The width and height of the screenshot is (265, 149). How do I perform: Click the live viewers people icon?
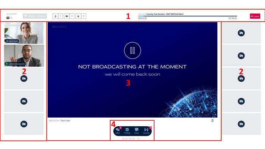pos(8,18)
